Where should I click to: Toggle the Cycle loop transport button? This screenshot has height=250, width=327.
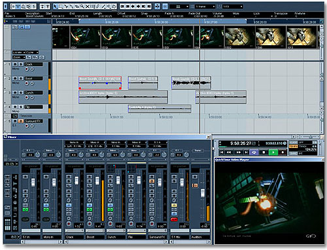(254, 152)
